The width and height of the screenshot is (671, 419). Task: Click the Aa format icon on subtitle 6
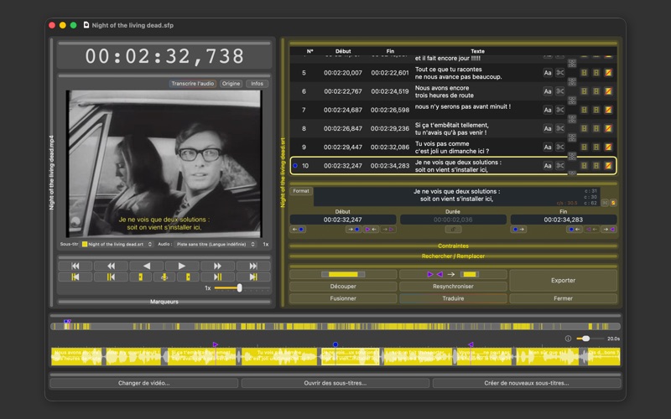(x=548, y=91)
